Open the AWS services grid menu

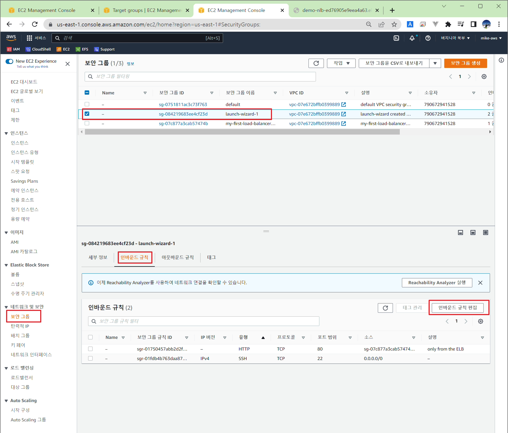click(29, 38)
